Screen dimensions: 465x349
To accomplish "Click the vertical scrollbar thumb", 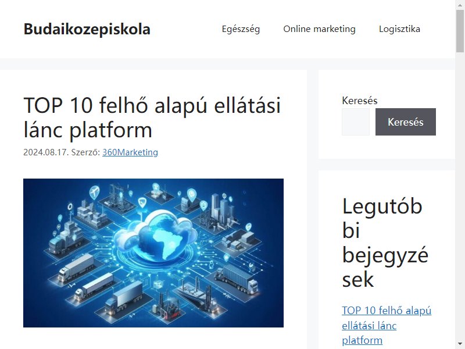I will pyautogui.click(x=460, y=31).
